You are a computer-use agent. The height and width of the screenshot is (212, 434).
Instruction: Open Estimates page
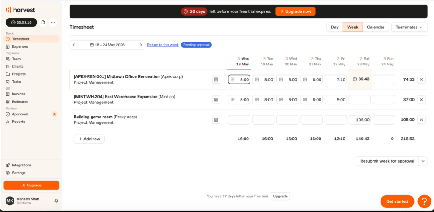pyautogui.click(x=31, y=101)
